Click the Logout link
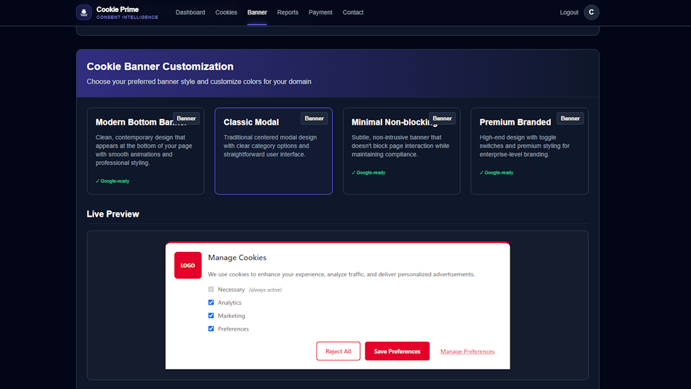691x389 pixels. pos(569,13)
